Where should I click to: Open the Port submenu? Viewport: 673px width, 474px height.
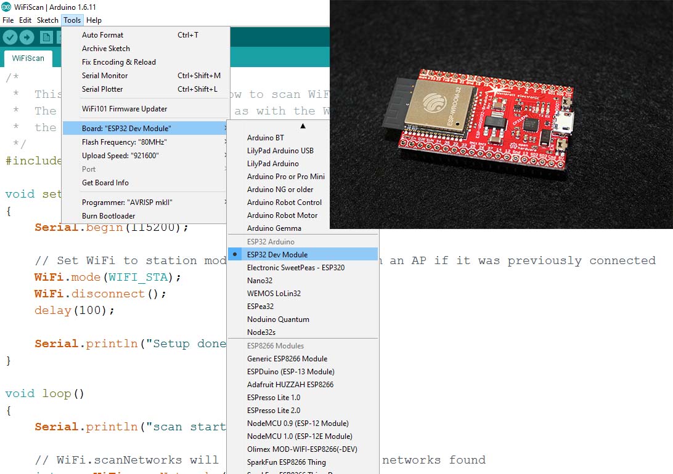88,169
